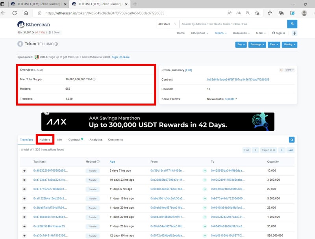The height and width of the screenshot is (239, 315).
Task: Click the Method column help icon
Action: point(98,161)
